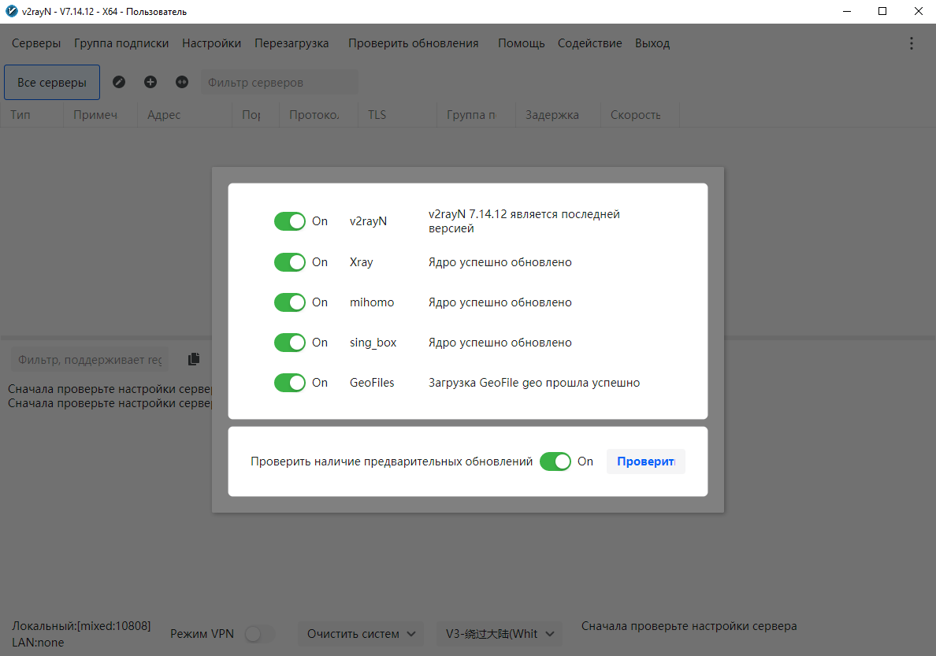Click the pencil edit subscription icon

pos(119,82)
